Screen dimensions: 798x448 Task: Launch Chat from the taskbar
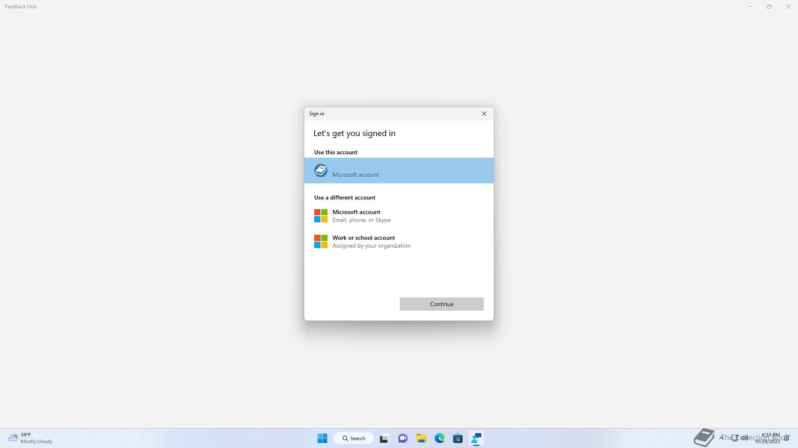(403, 438)
